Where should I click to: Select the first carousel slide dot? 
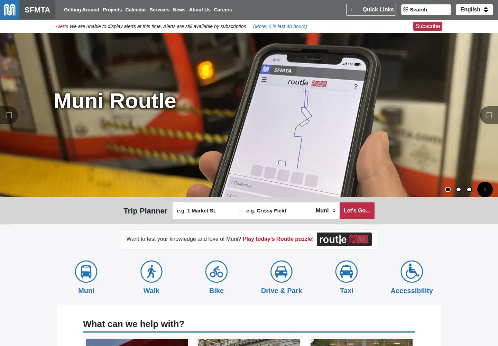click(448, 189)
